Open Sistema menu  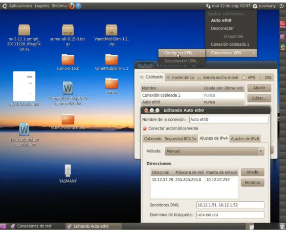59,6
